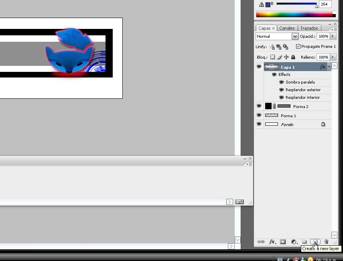
Task: Switch to the Canales tab
Action: click(x=287, y=28)
